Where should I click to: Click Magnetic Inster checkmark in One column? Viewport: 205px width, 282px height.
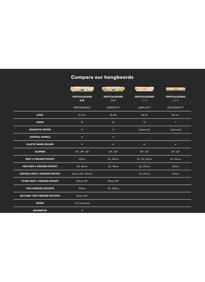pos(113,129)
